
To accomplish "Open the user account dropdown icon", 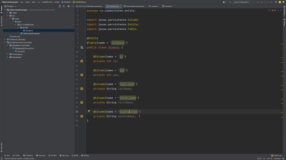I will pyautogui.click(x=224, y=2).
